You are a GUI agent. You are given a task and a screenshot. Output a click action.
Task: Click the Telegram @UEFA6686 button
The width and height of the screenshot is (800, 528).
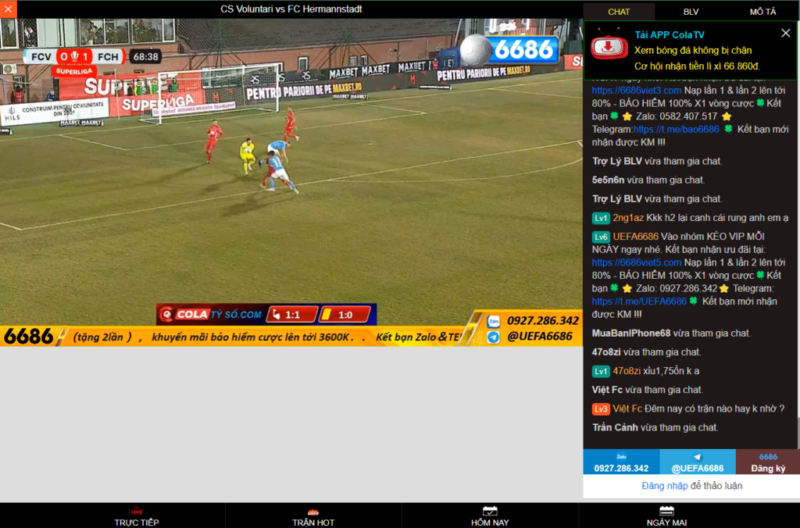(698, 462)
